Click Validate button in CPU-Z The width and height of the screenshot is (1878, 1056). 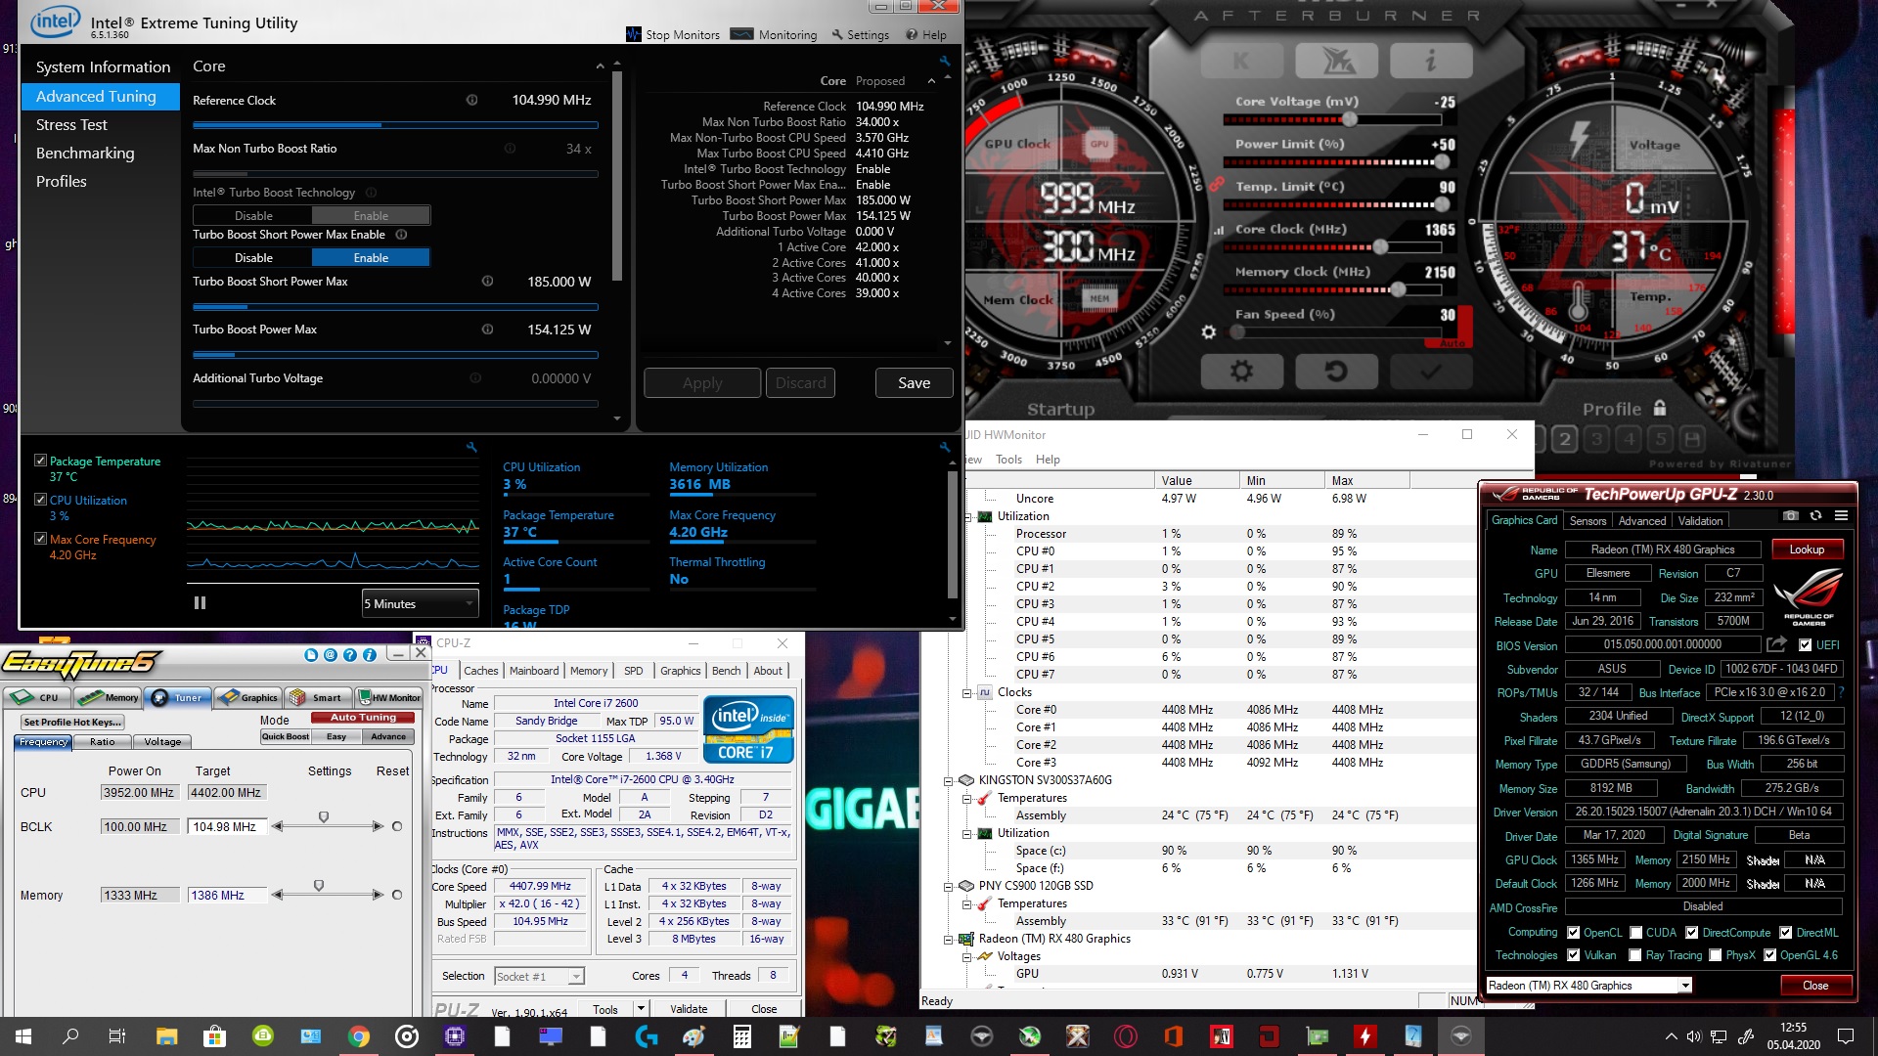point(689,1009)
